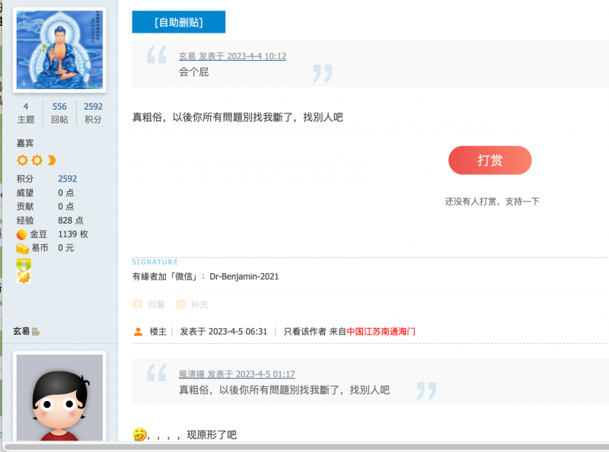The image size is (609, 452).
Task: Click the first gold star rank icon
Action: pyautogui.click(x=23, y=161)
